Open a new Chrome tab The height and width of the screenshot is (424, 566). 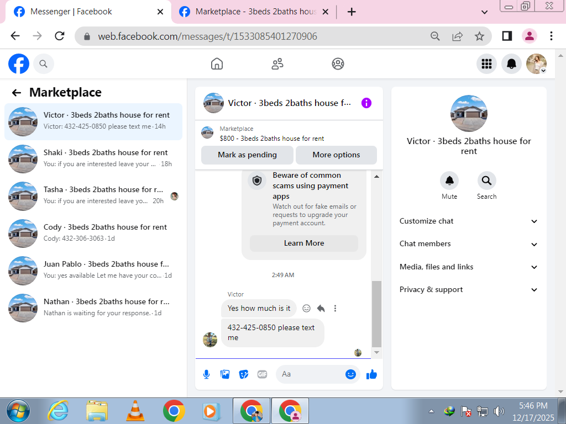(x=352, y=12)
